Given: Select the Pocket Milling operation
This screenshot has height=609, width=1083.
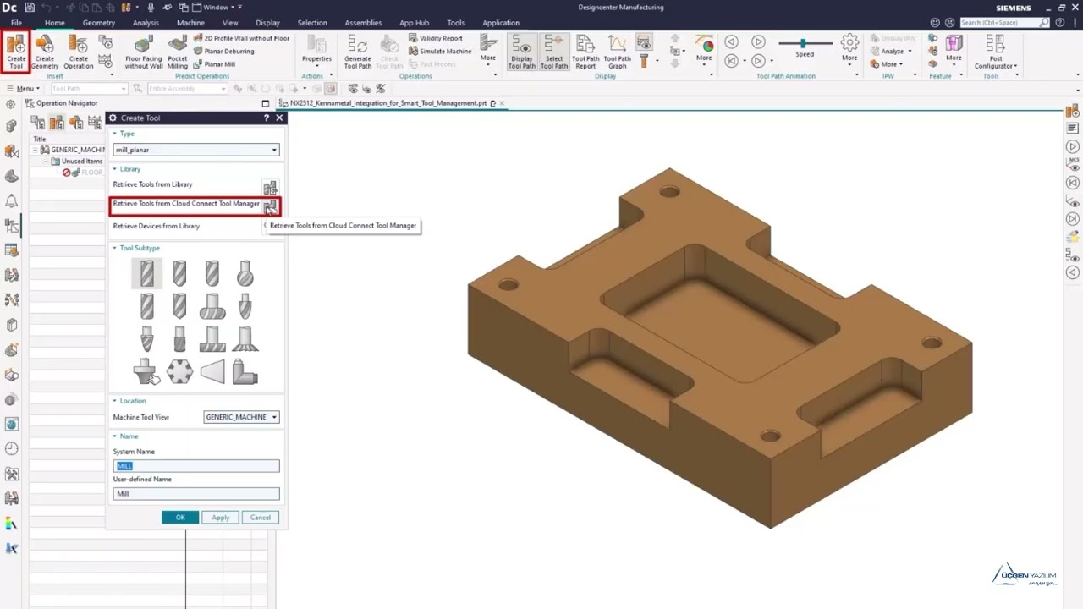Looking at the screenshot, I should [x=178, y=51].
